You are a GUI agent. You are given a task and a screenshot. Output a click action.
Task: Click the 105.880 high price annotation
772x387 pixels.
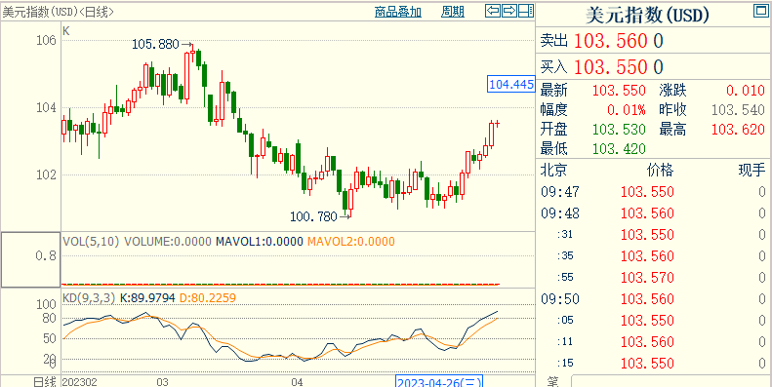coord(155,45)
